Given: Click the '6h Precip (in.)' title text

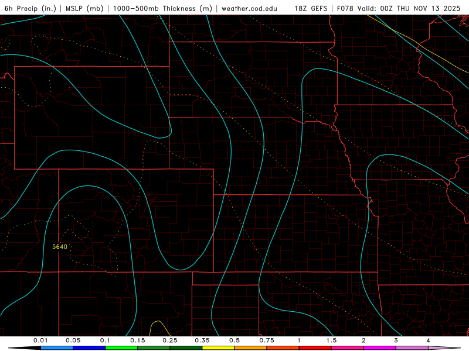Looking at the screenshot, I should tap(30, 8).
